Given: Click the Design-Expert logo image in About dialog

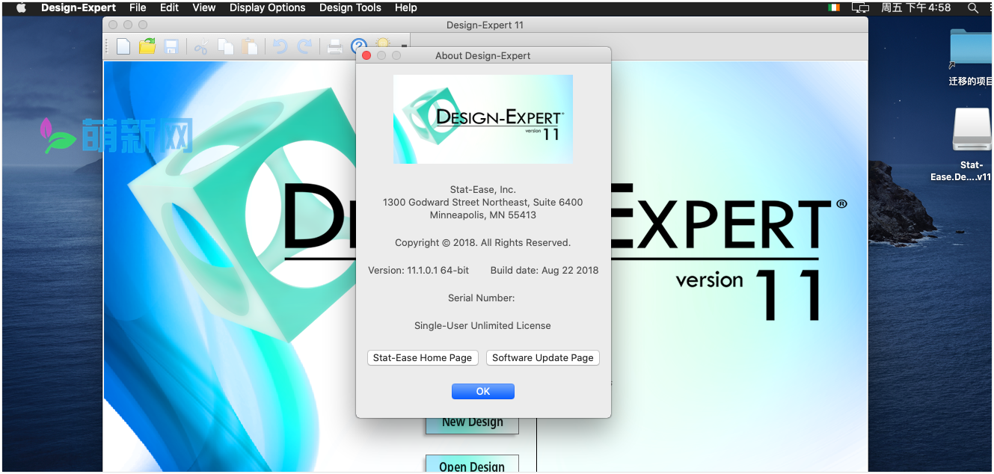Looking at the screenshot, I should click(x=483, y=119).
